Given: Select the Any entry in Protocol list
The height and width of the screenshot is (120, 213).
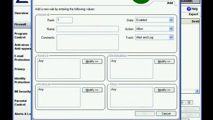Looking at the screenshot, I should point(41,89).
